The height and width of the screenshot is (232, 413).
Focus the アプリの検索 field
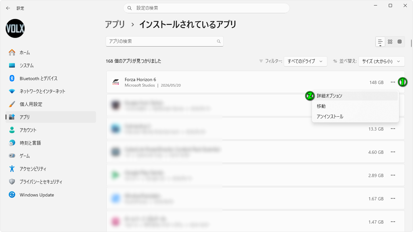tap(164, 41)
